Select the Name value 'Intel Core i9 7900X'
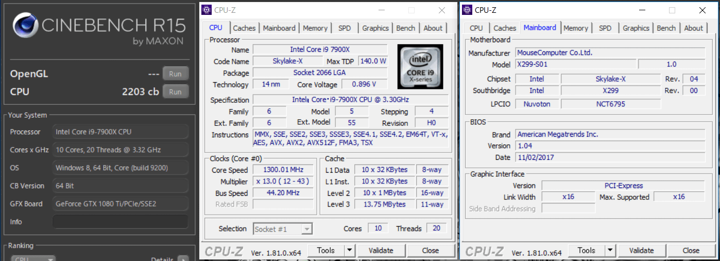 pyautogui.click(x=320, y=50)
